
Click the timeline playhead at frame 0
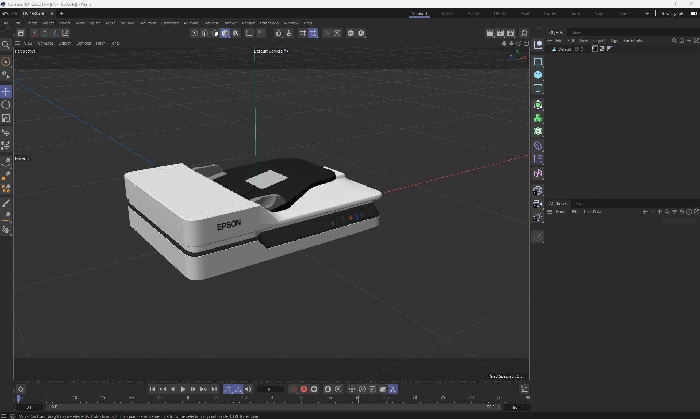19,398
